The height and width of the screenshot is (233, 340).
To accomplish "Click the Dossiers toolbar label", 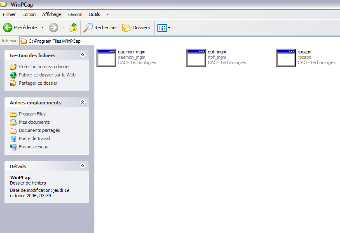I will tap(141, 28).
